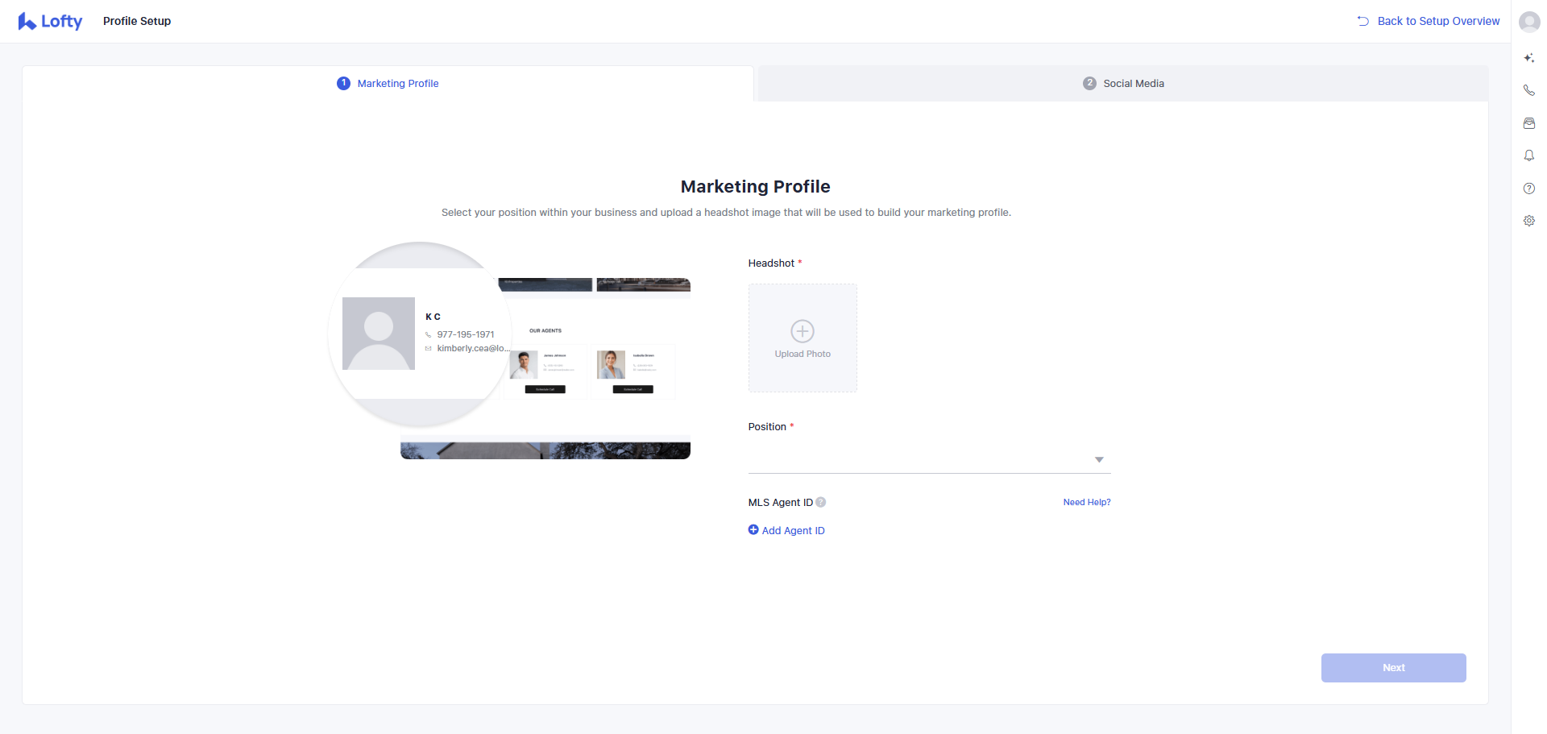Show notifications via the bell icon
1547x734 pixels.
pos(1528,156)
